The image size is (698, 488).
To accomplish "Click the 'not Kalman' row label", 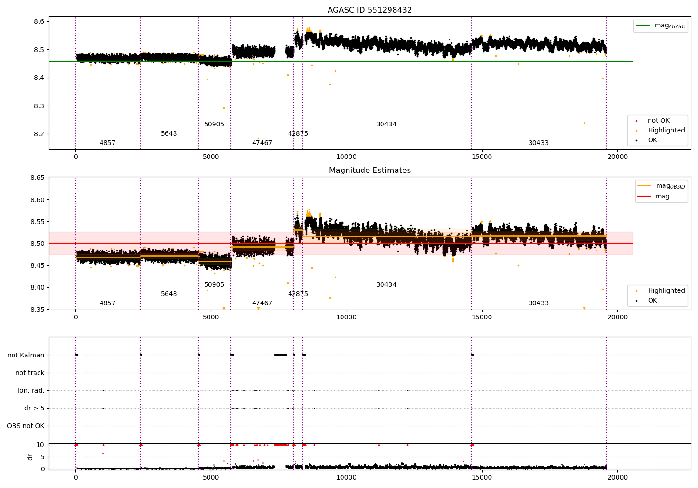I will (26, 355).
